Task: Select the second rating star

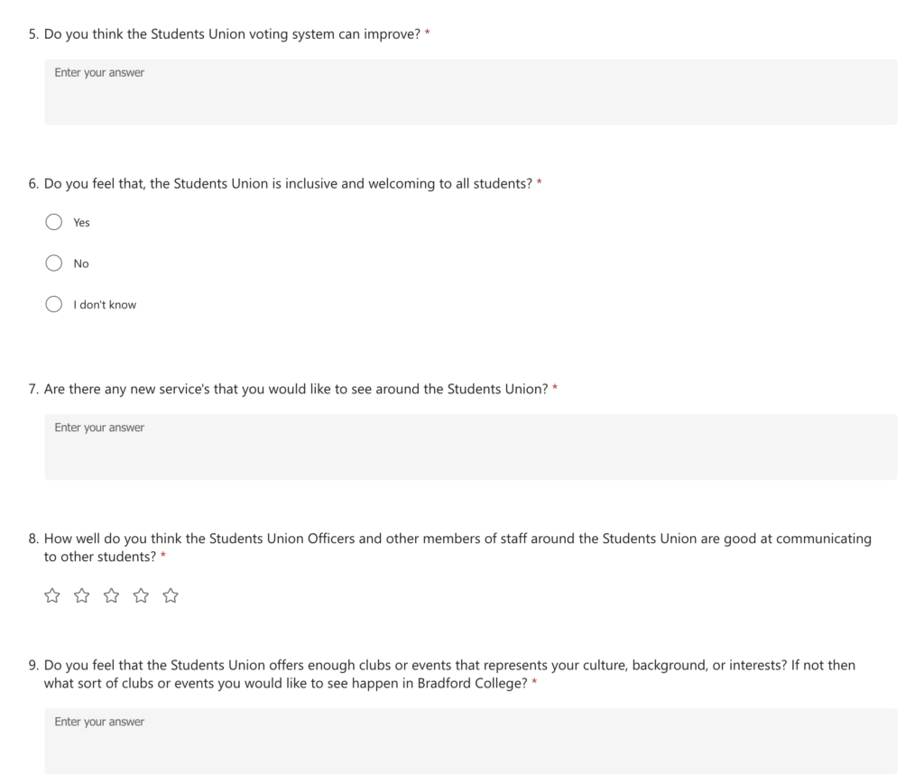Action: (x=82, y=595)
